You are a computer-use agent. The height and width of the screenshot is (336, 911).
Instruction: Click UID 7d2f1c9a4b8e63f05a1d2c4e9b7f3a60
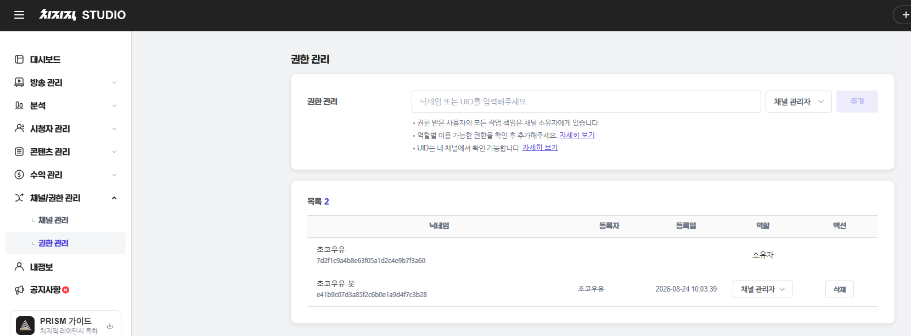(371, 261)
